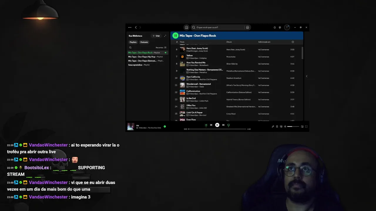Click the right side panel arrow
This screenshot has width=376, height=211.
click(x=307, y=76)
